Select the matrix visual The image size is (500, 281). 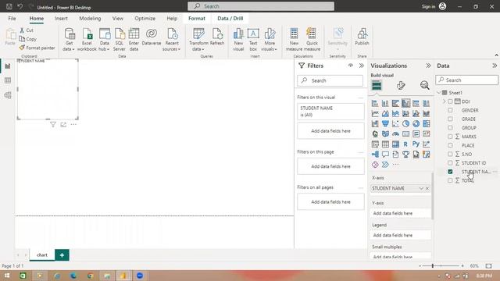click(395, 144)
